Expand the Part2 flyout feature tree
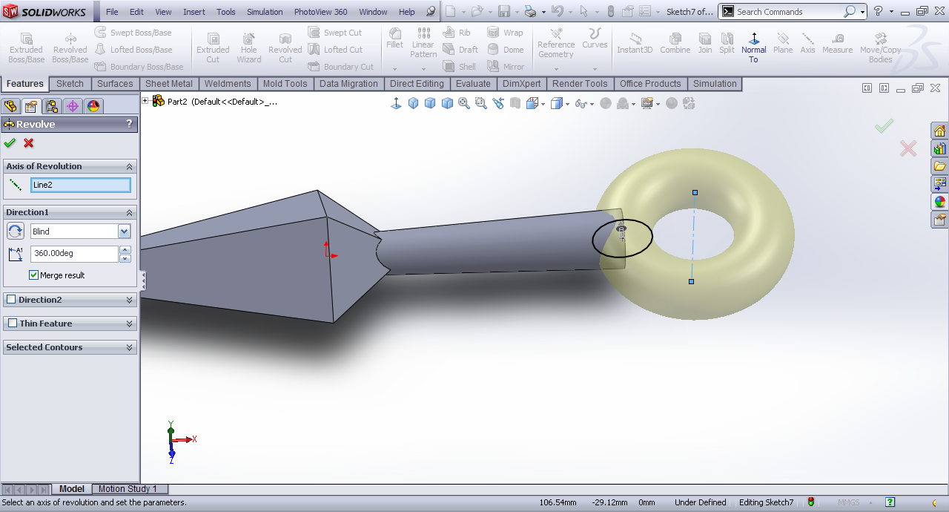 pos(145,101)
